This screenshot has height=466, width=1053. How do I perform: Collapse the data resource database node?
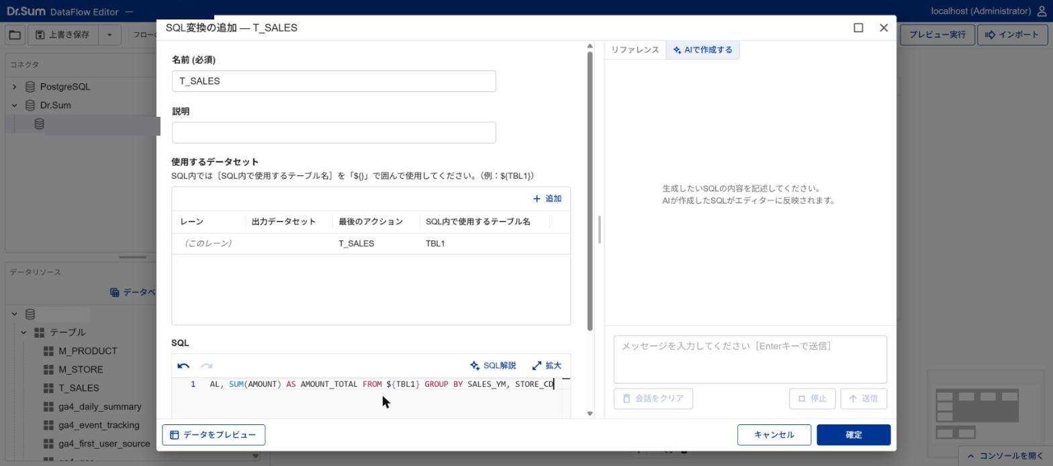[x=14, y=314]
